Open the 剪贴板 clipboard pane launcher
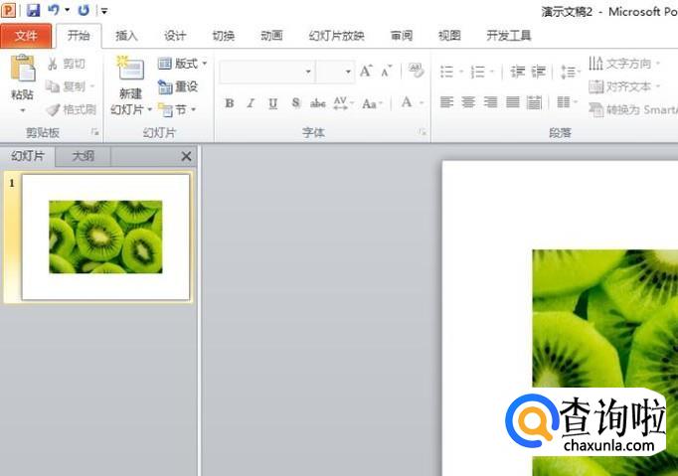This screenshot has height=476, width=678. 95,132
